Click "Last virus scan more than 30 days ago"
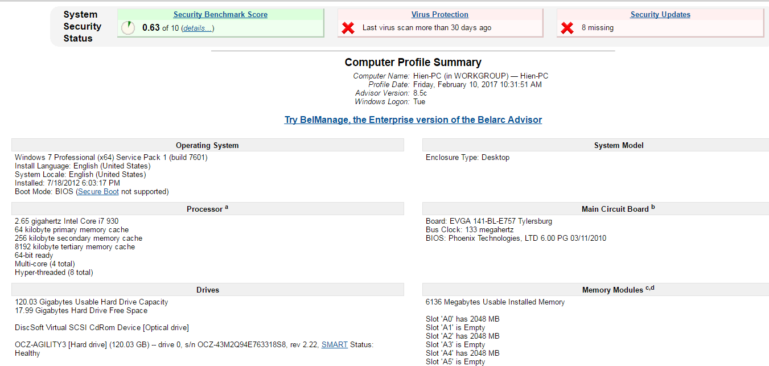The image size is (769, 366). point(427,28)
